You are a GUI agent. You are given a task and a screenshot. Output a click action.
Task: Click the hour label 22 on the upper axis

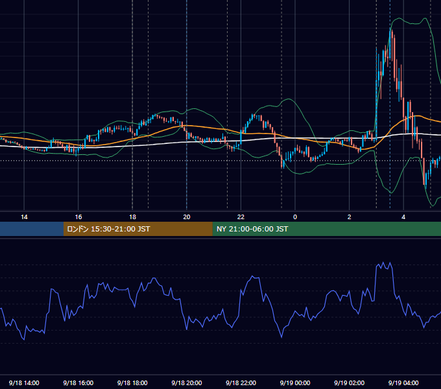coord(241,217)
